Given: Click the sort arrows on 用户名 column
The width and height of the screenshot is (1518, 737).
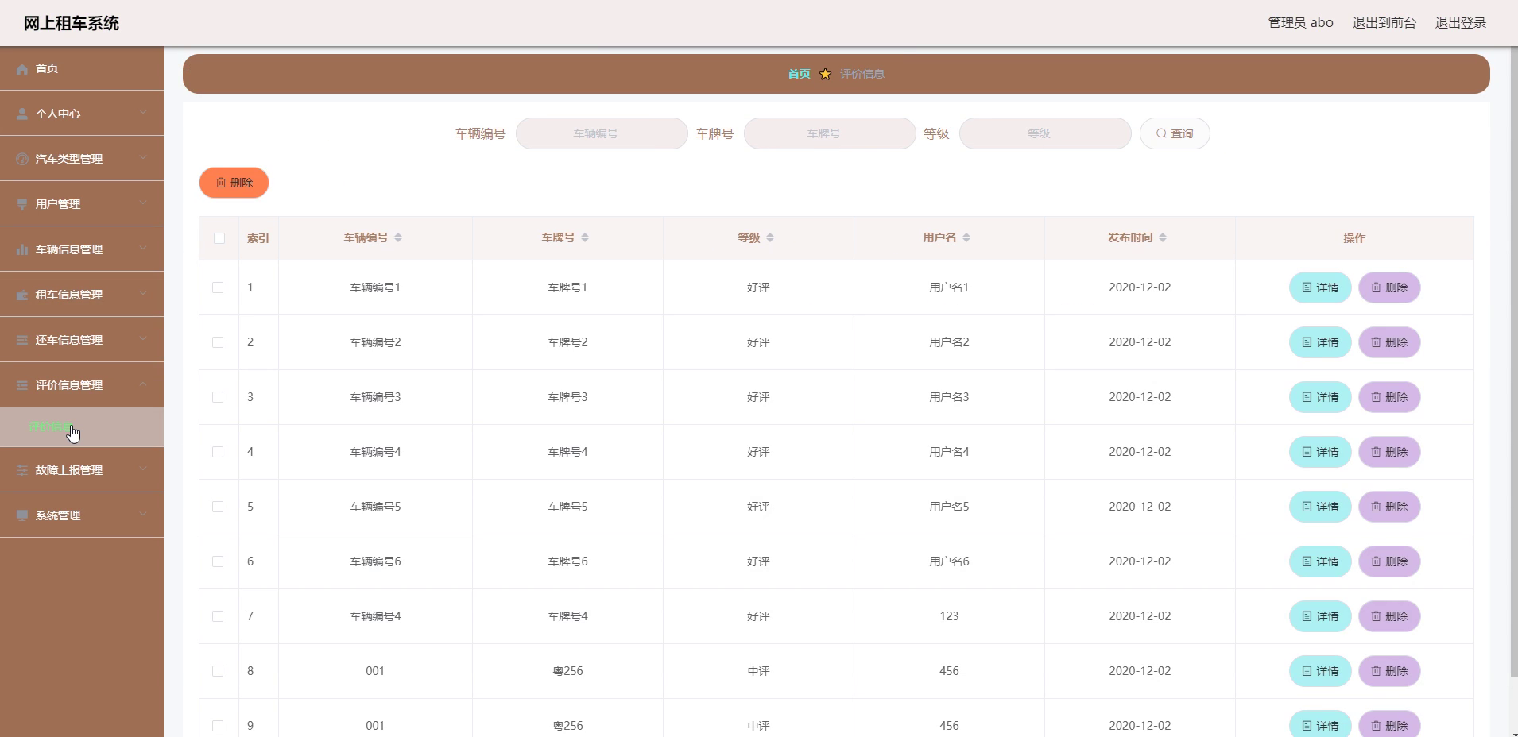Looking at the screenshot, I should click(x=966, y=238).
